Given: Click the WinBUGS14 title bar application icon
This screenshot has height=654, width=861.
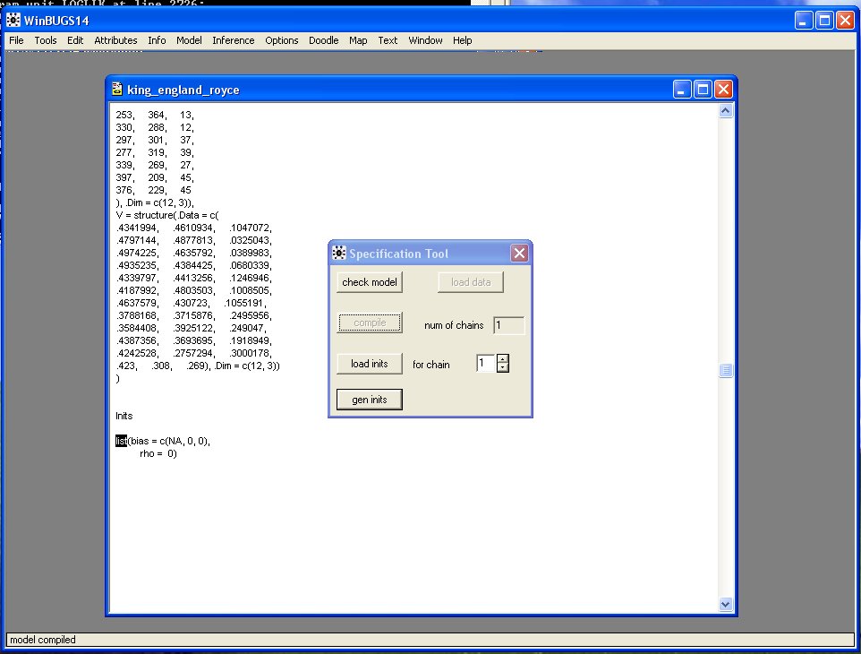Looking at the screenshot, I should coord(14,19).
